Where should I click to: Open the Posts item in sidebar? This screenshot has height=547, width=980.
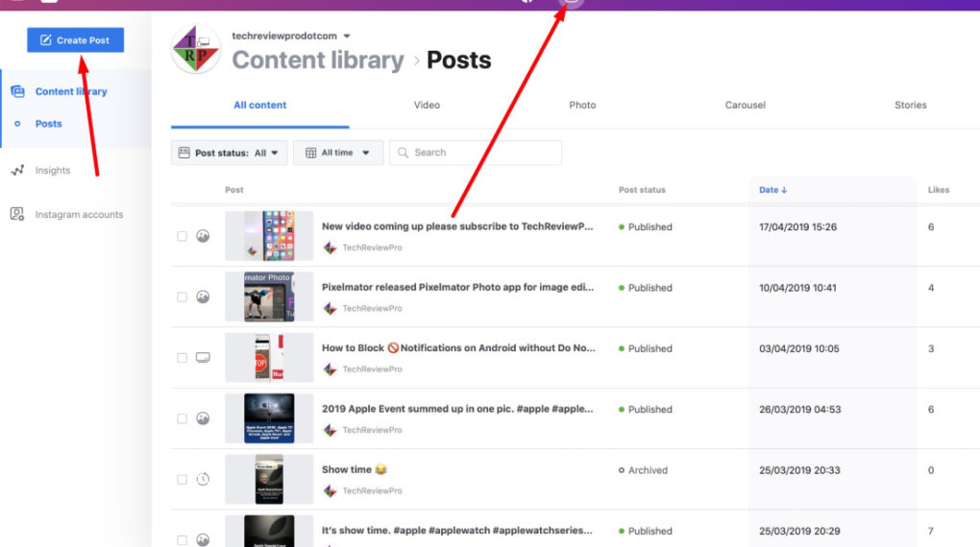[48, 124]
